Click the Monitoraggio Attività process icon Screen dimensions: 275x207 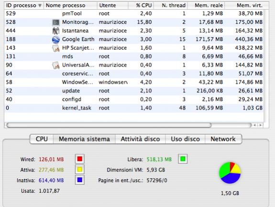click(56, 22)
